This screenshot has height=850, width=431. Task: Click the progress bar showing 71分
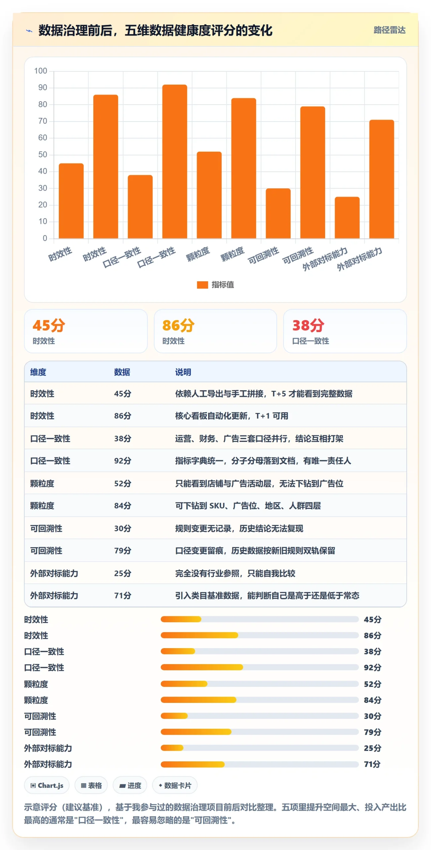pyautogui.click(x=260, y=764)
